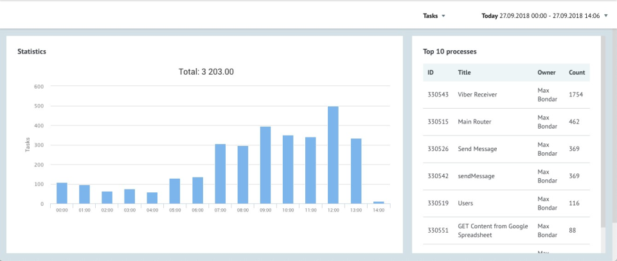617x261 pixels.
Task: Click the 09:00 bar in chart
Action: pos(265,165)
